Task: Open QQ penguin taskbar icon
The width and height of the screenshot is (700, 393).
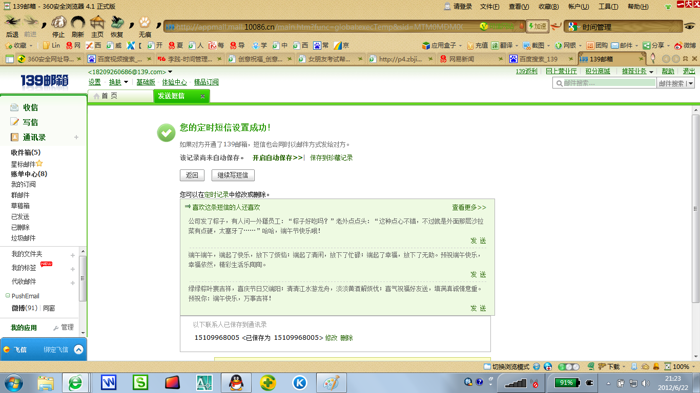Action: pyautogui.click(x=236, y=382)
